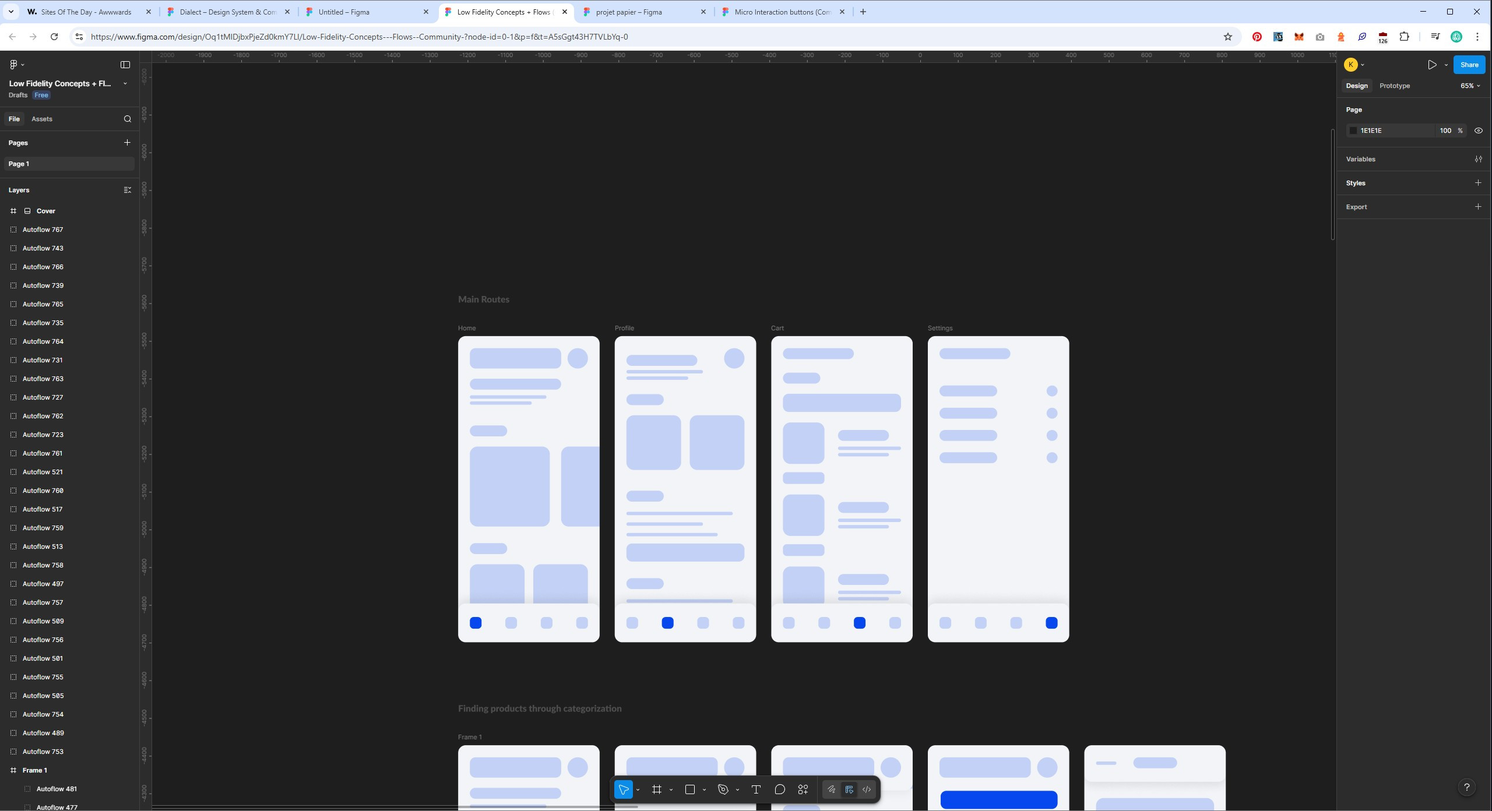
Task: Click the Rectangle shape tool
Action: (x=690, y=789)
